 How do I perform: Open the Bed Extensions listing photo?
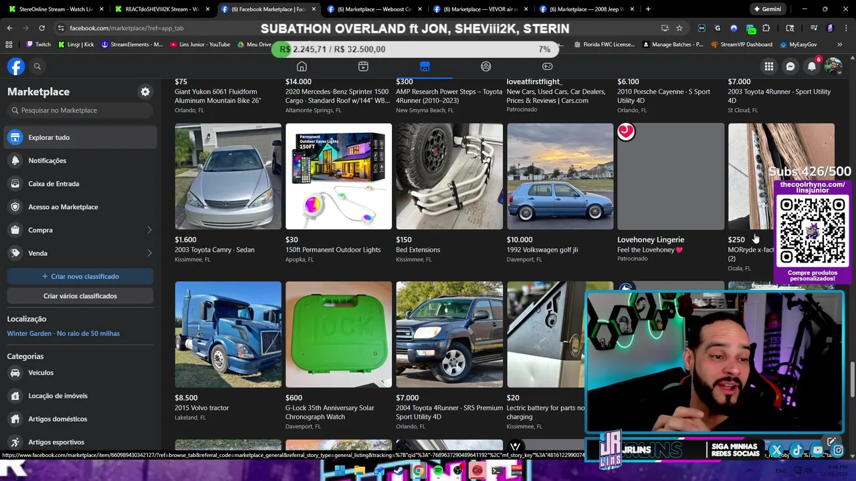[449, 176]
